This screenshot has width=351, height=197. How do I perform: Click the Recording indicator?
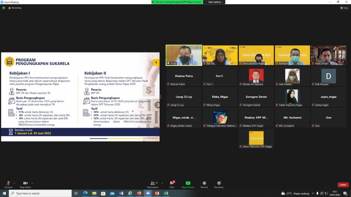coord(15,8)
